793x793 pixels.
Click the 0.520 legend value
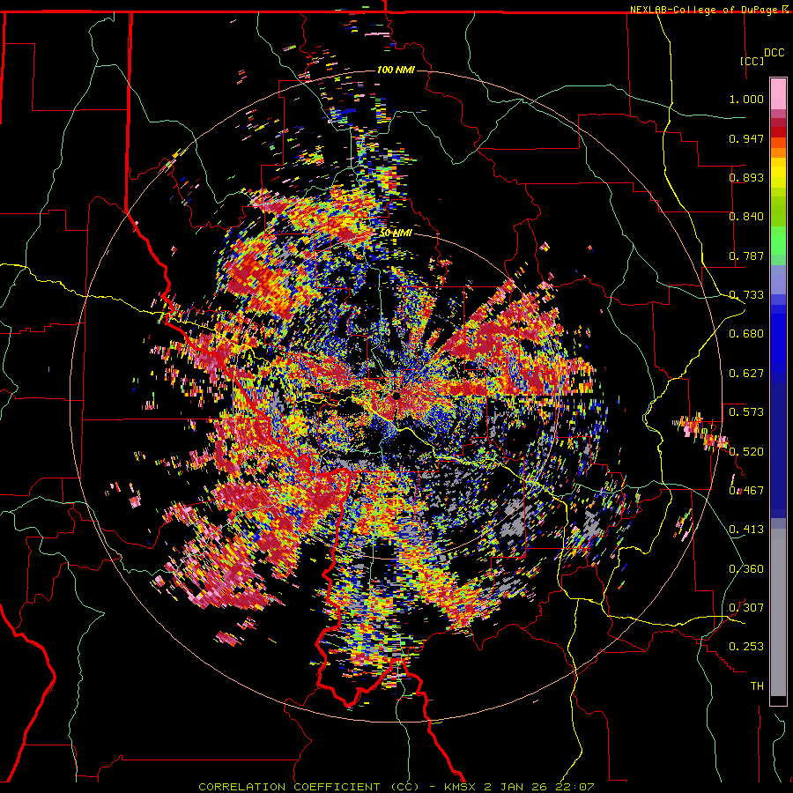coord(746,451)
